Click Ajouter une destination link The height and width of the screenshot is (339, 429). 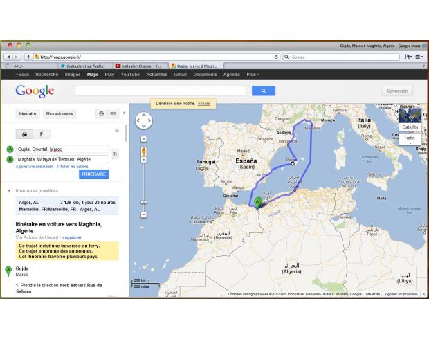point(34,167)
